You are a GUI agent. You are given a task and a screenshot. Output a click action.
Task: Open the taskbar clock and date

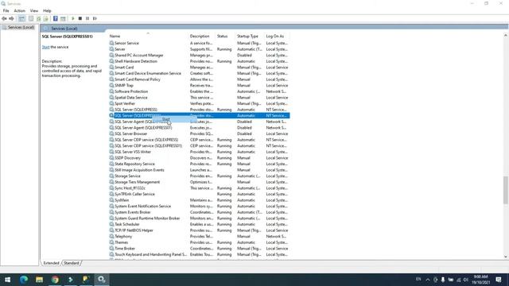pos(480,280)
